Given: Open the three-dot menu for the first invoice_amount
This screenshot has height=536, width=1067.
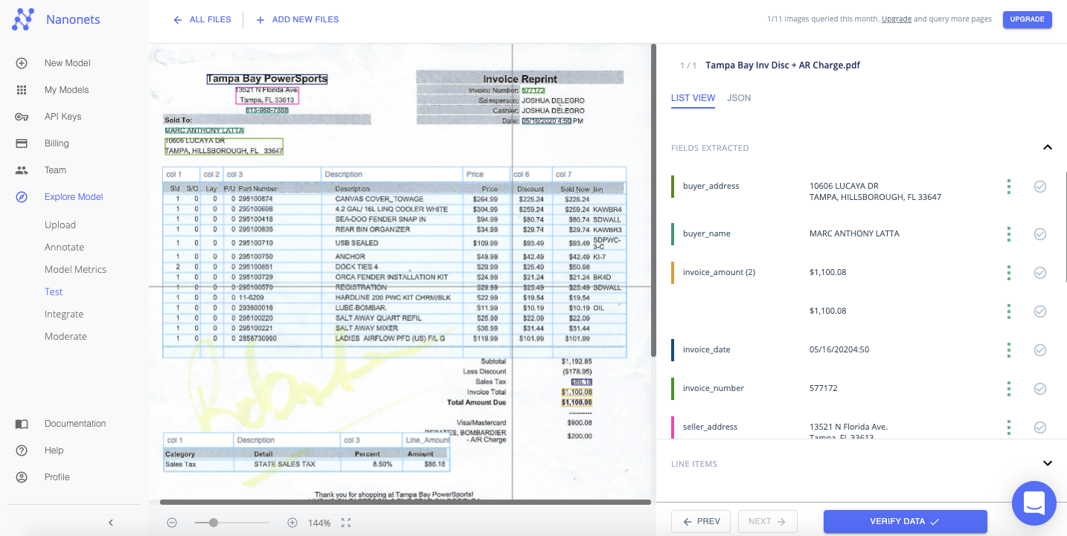Looking at the screenshot, I should [1009, 273].
